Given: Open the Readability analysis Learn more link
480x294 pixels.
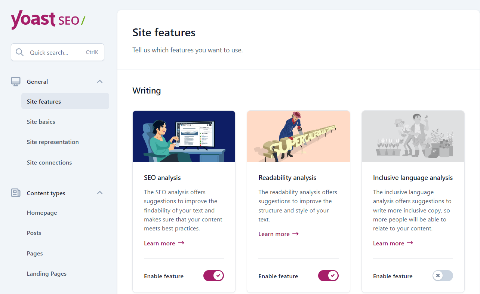Looking at the screenshot, I should pos(274,234).
